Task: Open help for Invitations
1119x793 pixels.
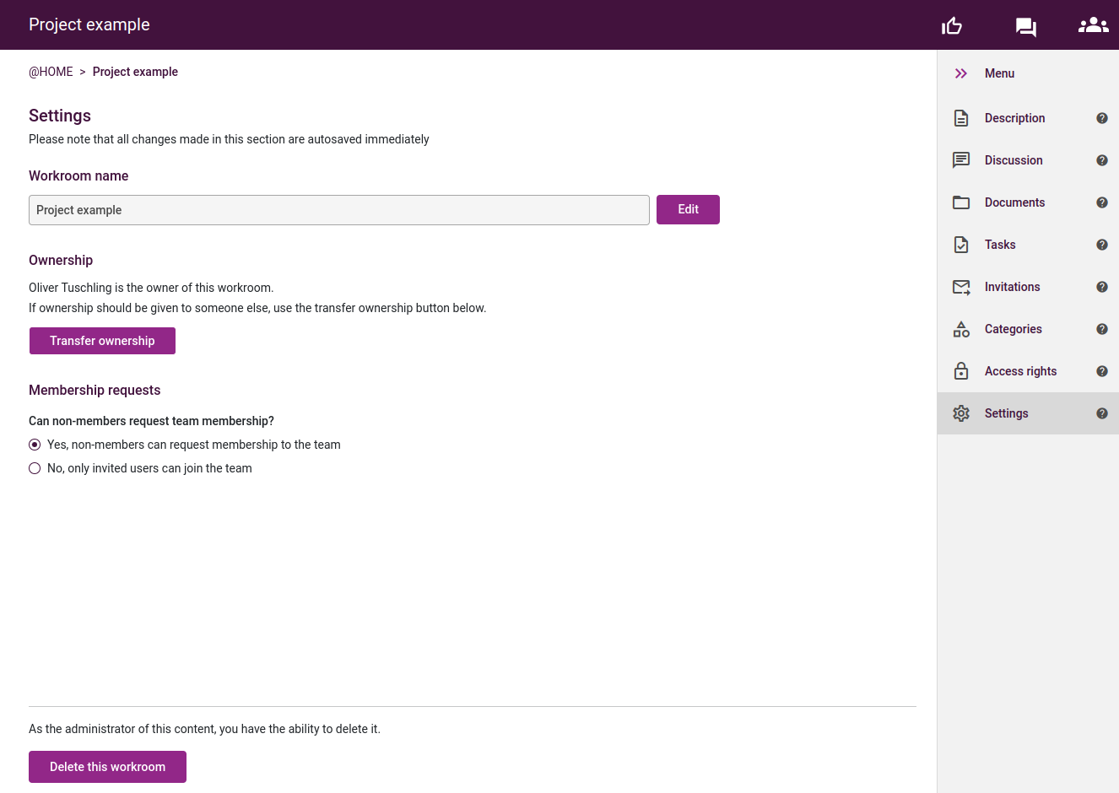Action: tap(1102, 287)
